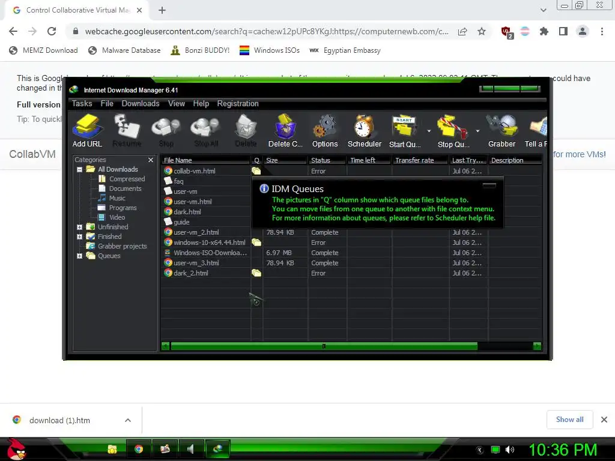Select the Windows-ISO-Downloa... file entry
Image resolution: width=615 pixels, height=461 pixels.
[x=351, y=253]
